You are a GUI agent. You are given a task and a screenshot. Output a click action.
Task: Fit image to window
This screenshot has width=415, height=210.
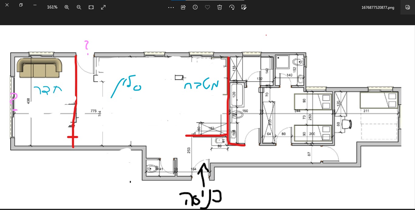[x=91, y=7]
